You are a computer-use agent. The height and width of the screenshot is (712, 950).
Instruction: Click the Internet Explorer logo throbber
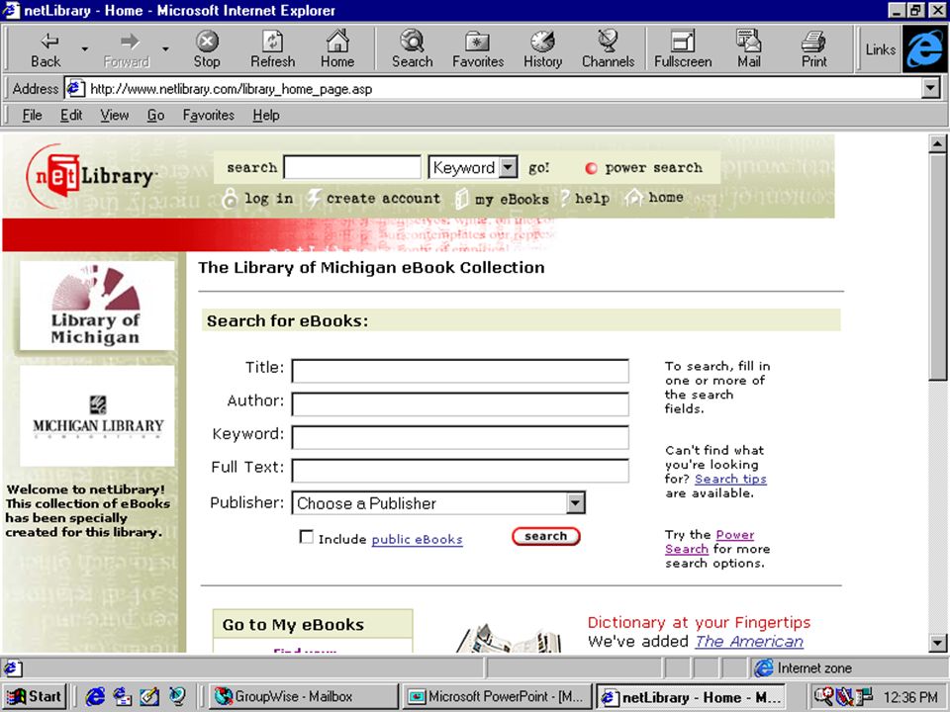point(924,48)
